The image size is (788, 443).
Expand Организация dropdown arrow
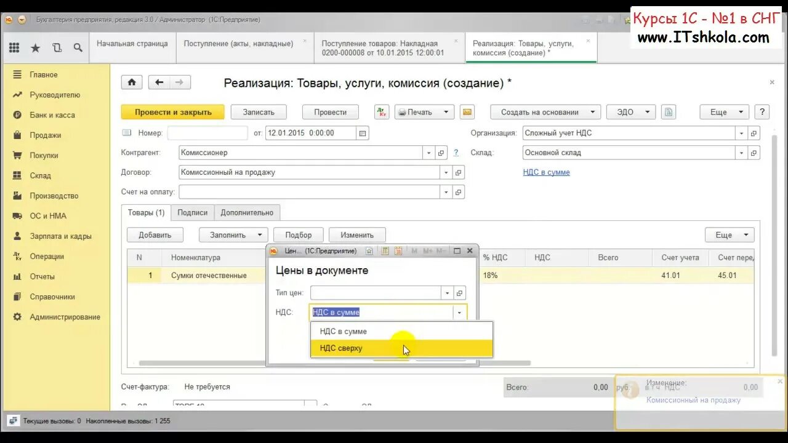(x=742, y=133)
